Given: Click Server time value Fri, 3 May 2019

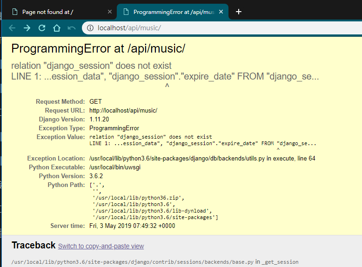Looking at the screenshot, I should click(132, 226).
